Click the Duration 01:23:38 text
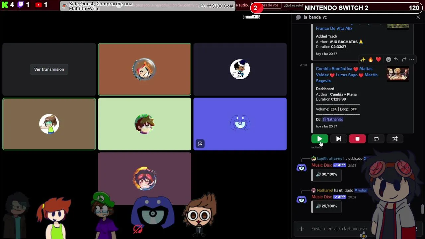 click(x=331, y=99)
